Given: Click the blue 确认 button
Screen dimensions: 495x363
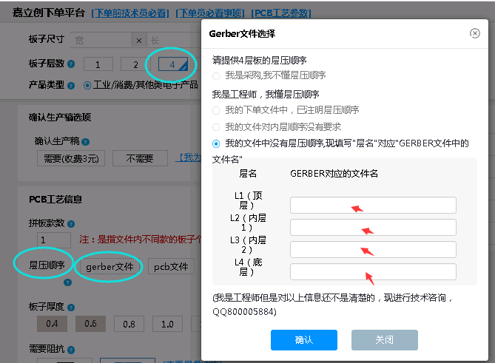Looking at the screenshot, I should pos(303,340).
